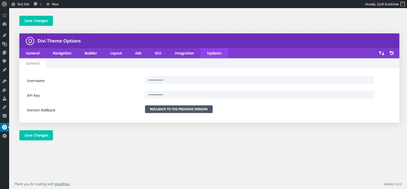The image size is (407, 189).
Task: Switch to the Layout tab
Action: point(116,53)
